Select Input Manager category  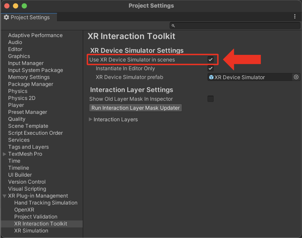click(26, 63)
